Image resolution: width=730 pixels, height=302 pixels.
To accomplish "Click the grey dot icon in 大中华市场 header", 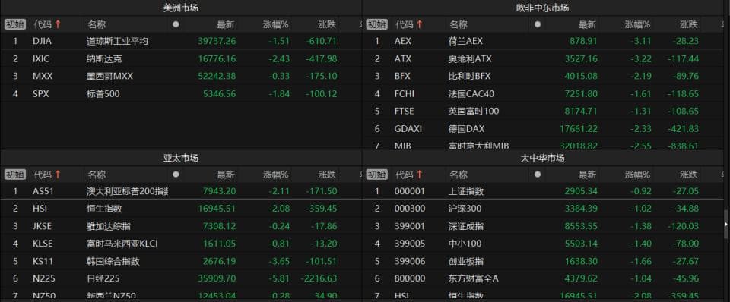I will click(x=538, y=175).
